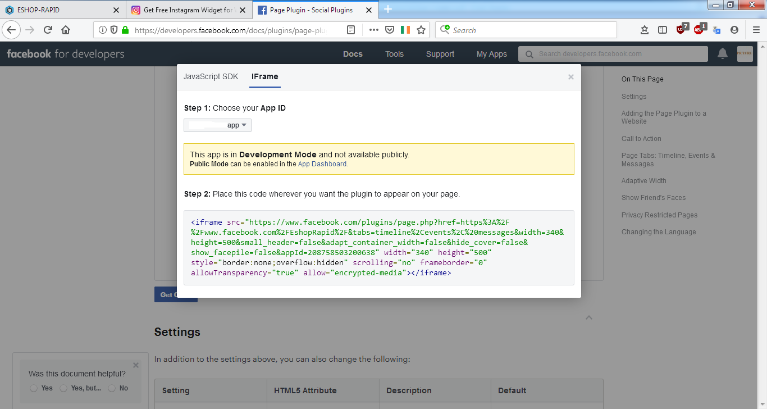The height and width of the screenshot is (409, 767).
Task: Close the code dialog with X
Action: [x=571, y=77]
